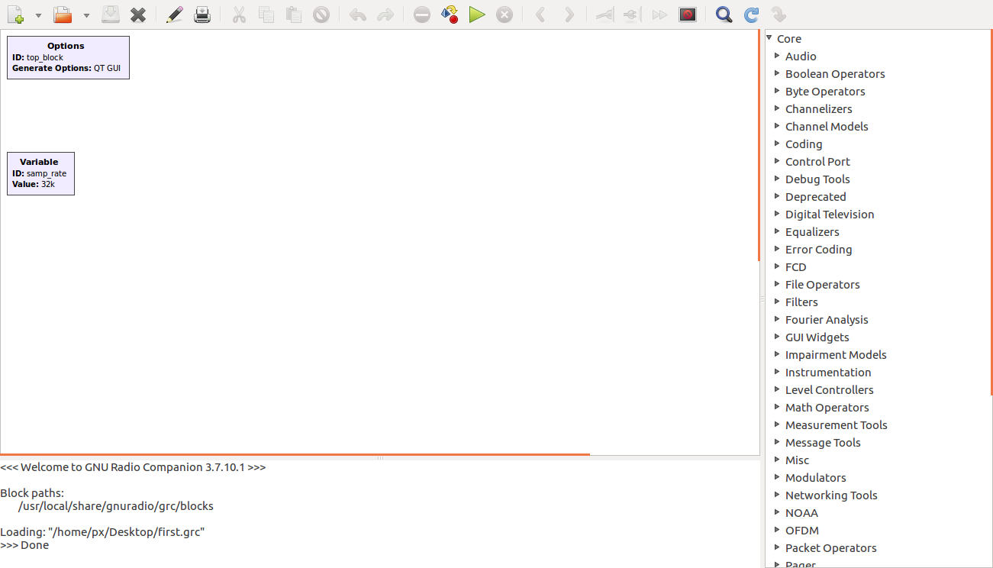
Task: Expand the Channelizers category
Action: tap(777, 108)
